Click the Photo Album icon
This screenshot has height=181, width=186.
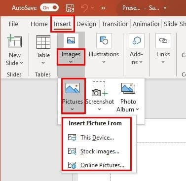tap(128, 88)
